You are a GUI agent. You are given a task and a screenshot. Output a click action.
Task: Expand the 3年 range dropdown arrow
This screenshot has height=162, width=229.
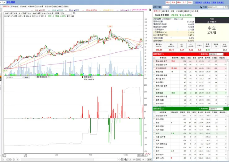[146, 160]
